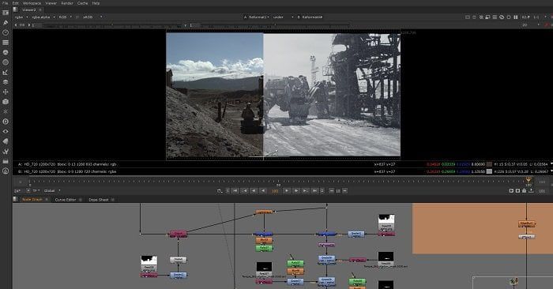Screen dimensions: 553x289
Task: Open the Channel nodes toolbar menu
Action: pos(6,43)
